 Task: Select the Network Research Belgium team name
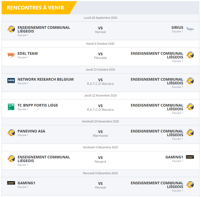pos(46,79)
